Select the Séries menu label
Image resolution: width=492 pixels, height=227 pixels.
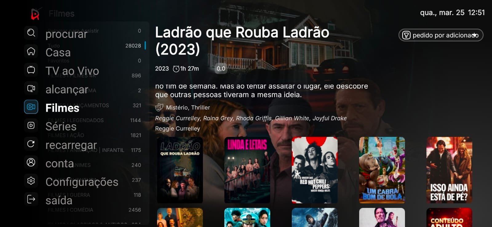[x=61, y=126]
